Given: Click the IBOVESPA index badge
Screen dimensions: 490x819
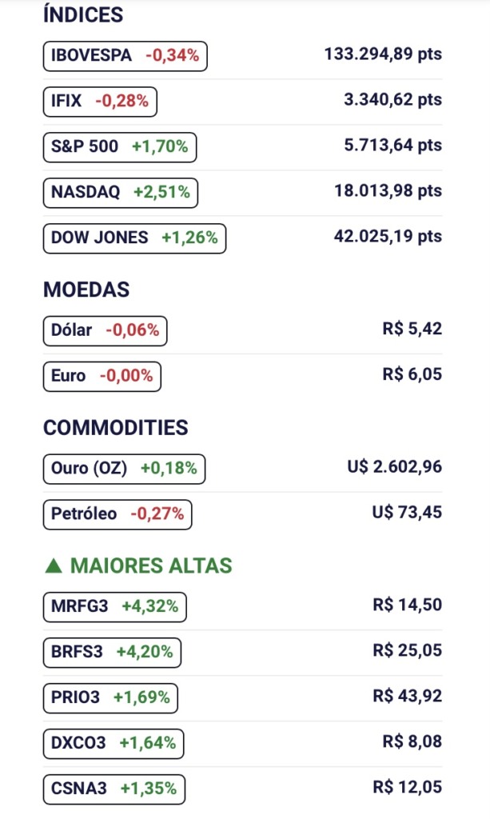Looking at the screenshot, I should pyautogui.click(x=125, y=56).
